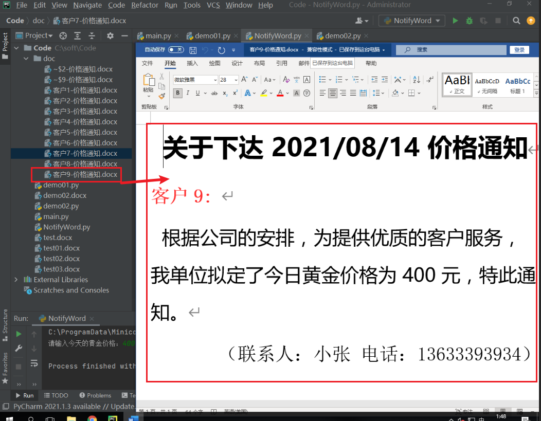The width and height of the screenshot is (541, 421).
Task: Open the NotifyWord run configuration dropdown
Action: 411,21
